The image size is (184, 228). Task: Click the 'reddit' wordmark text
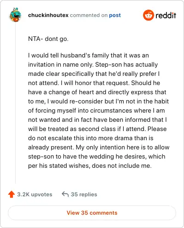point(166,15)
